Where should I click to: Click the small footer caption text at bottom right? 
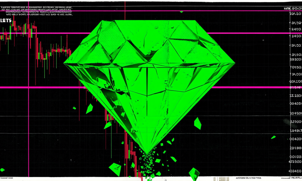tap(249, 178)
